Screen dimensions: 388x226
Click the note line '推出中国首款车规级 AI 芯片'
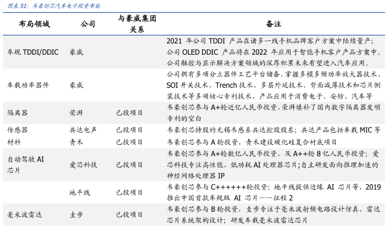(x=230, y=198)
